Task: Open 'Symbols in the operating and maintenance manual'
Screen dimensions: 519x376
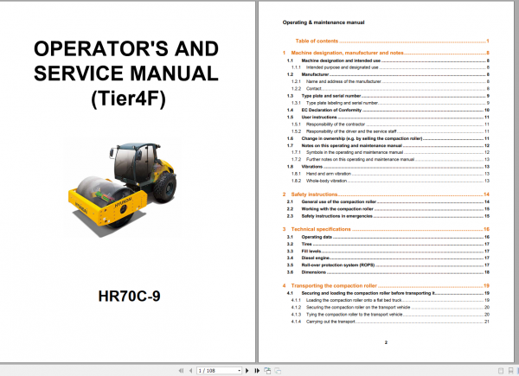Action: (390, 152)
